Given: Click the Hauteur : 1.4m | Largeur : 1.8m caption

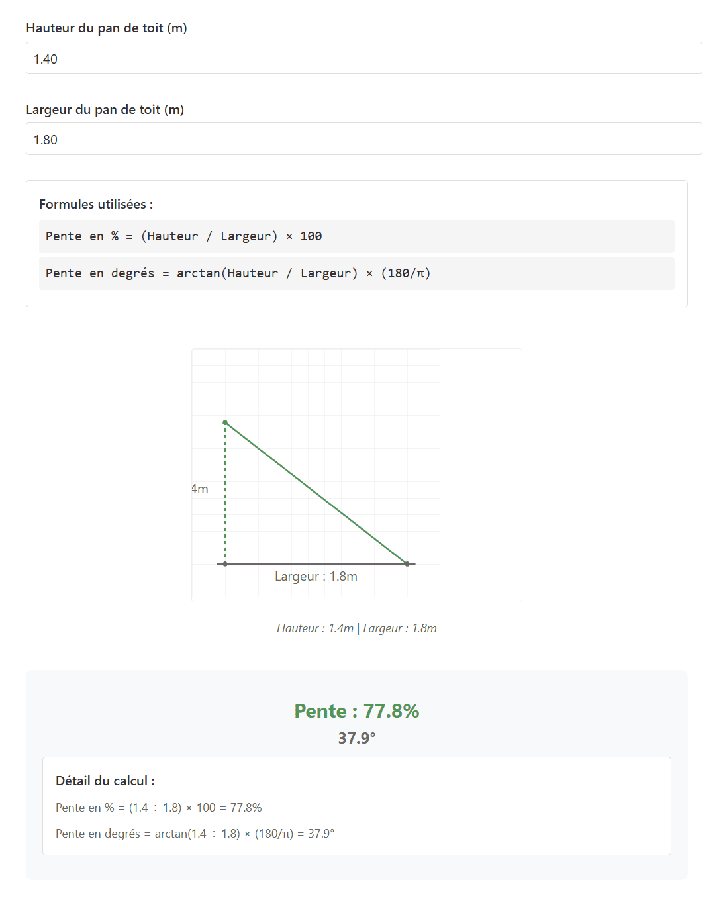Looking at the screenshot, I should [x=357, y=628].
